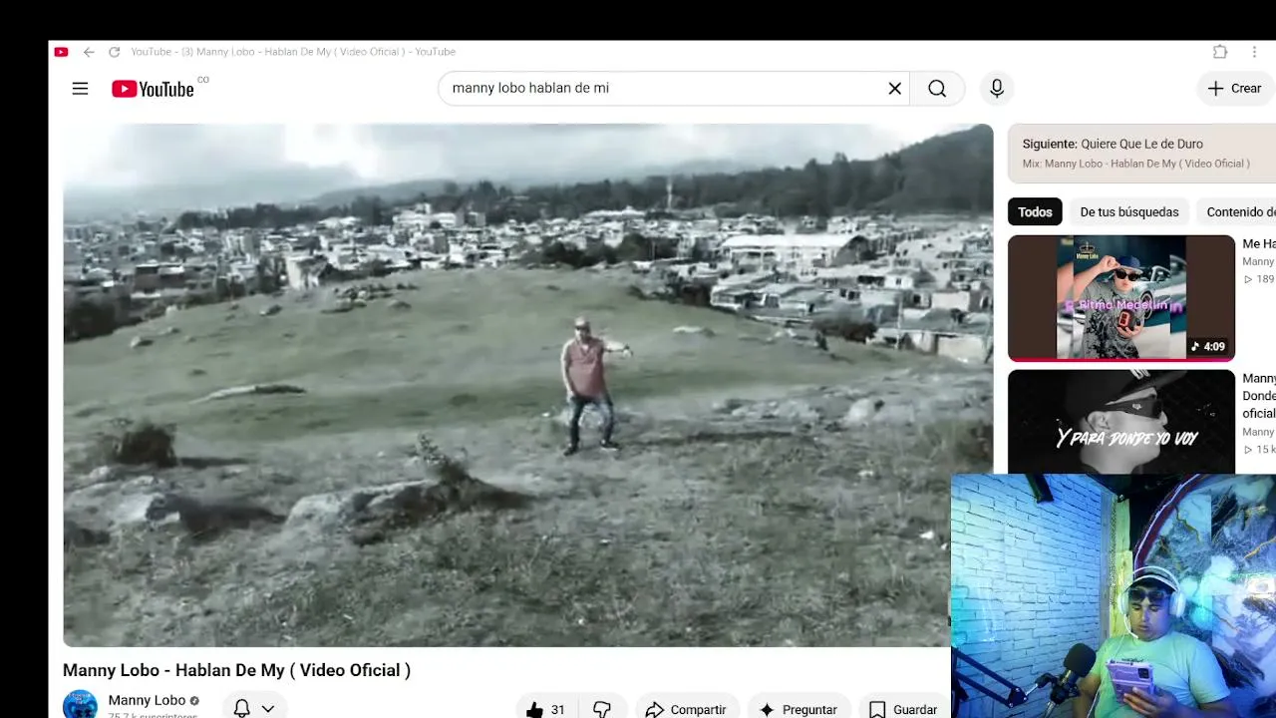Click the 'Mix: Manny Lobo - Hablan De My' subtitle
The width and height of the screenshot is (1276, 718).
[x=1135, y=164]
